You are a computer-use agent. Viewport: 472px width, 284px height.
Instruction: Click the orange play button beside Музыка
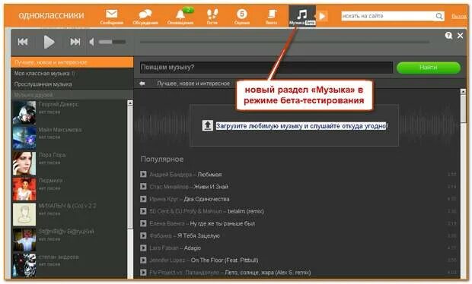322,16
